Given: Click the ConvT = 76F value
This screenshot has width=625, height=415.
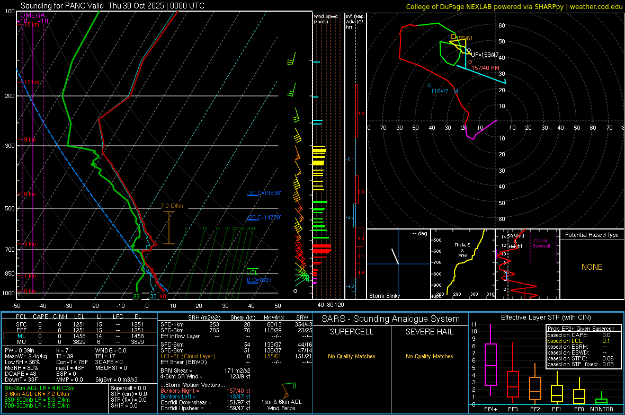Looking at the screenshot, I should pos(72,362).
